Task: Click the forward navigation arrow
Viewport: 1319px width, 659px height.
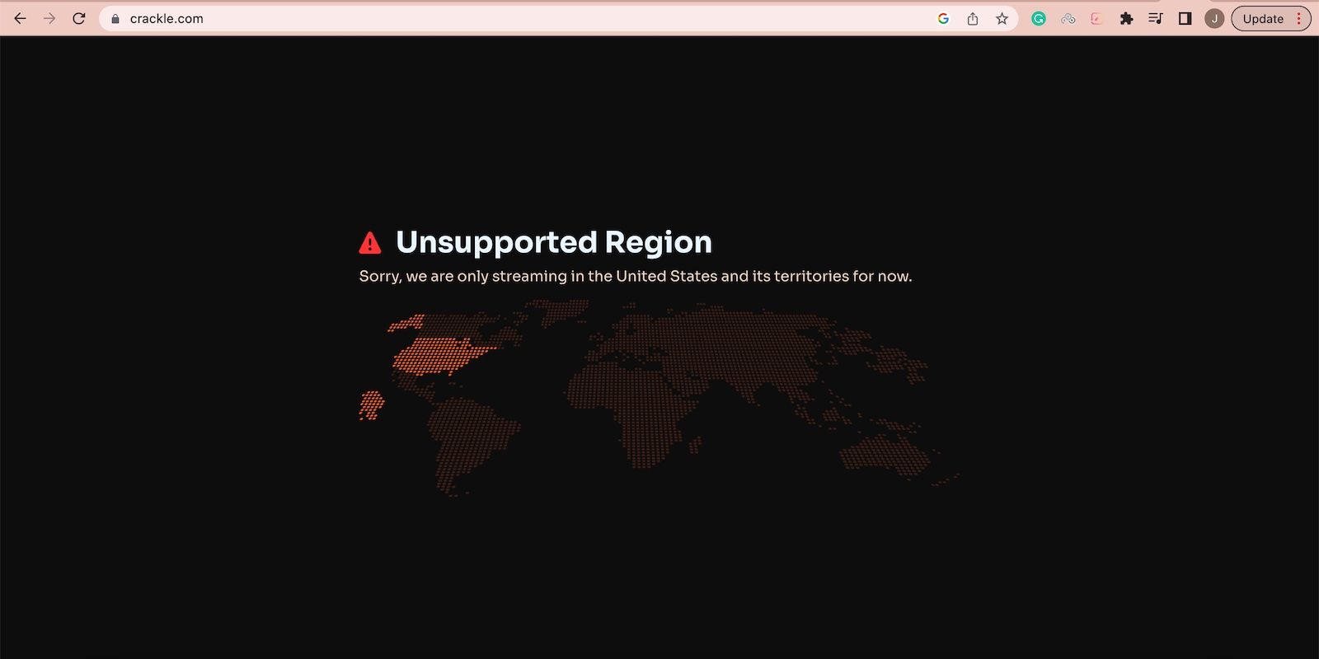Action: (49, 18)
